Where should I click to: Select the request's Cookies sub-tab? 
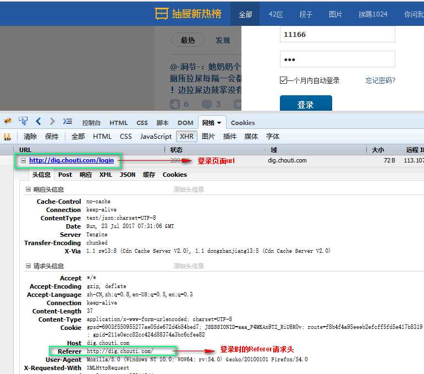pos(175,175)
